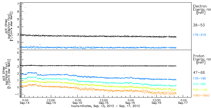Click the 'Proton' legend heading
This screenshot has height=108, width=211.
tap(199, 56)
